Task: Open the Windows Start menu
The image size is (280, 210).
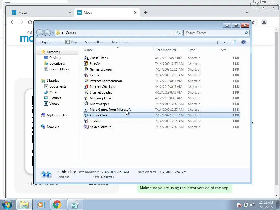Action: (x=7, y=205)
